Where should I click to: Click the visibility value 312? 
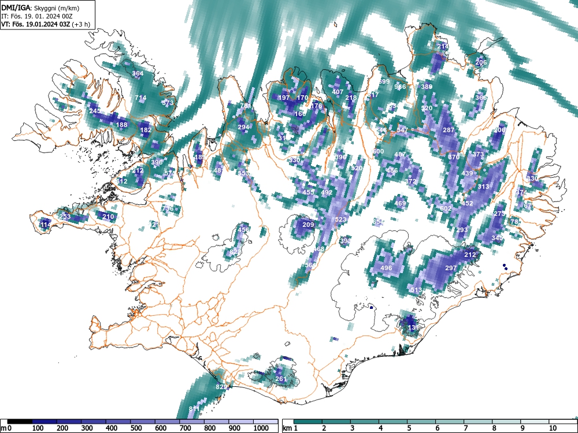point(121,181)
